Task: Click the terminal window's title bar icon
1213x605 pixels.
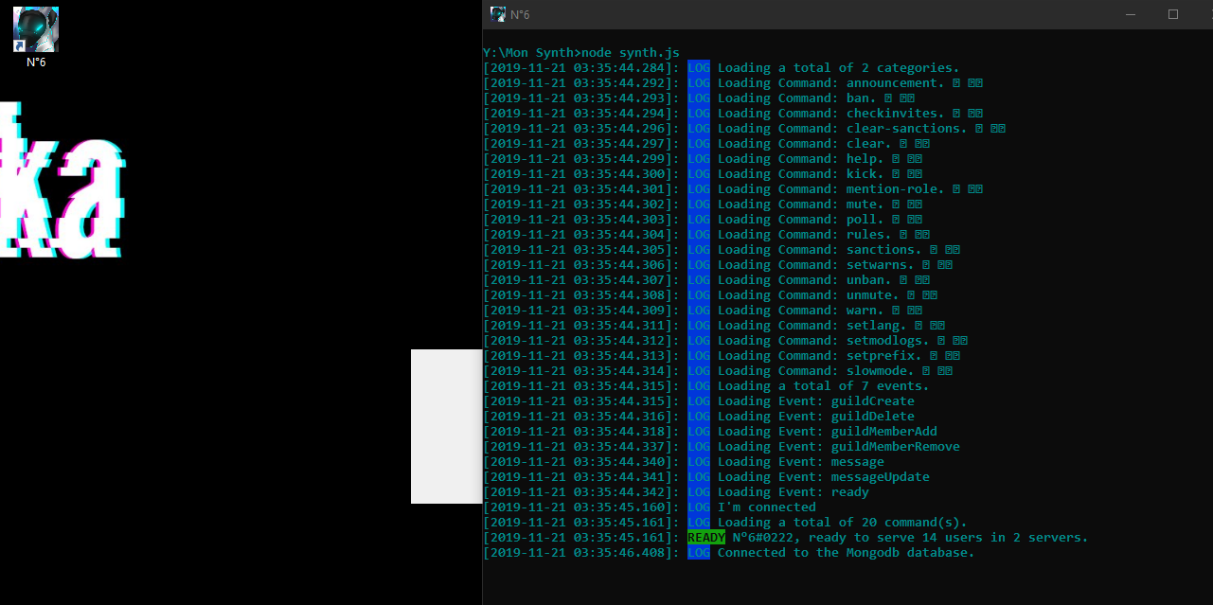Action: coord(497,14)
